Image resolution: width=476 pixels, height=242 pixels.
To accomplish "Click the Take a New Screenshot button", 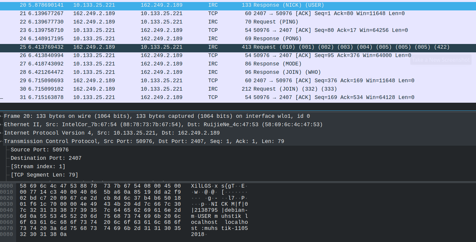I will click(440, 59).
